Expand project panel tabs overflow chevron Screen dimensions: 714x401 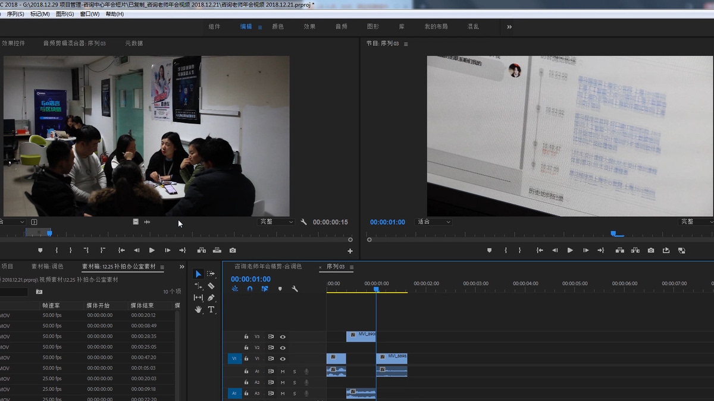[182, 267]
